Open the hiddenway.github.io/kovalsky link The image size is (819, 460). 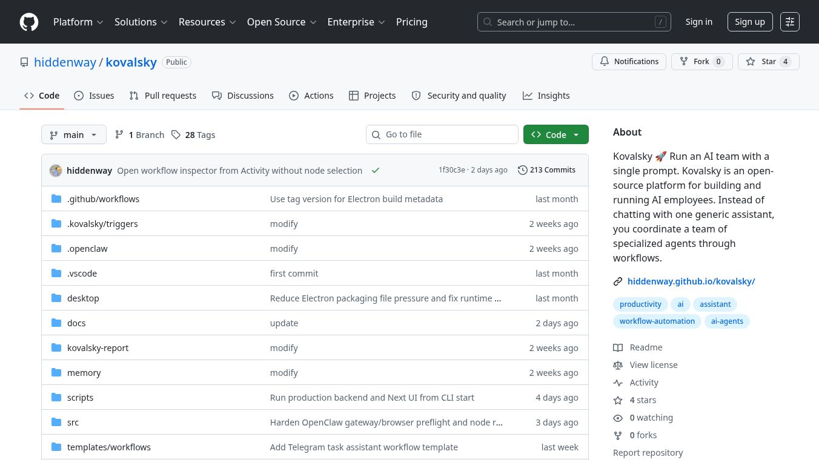tap(691, 281)
